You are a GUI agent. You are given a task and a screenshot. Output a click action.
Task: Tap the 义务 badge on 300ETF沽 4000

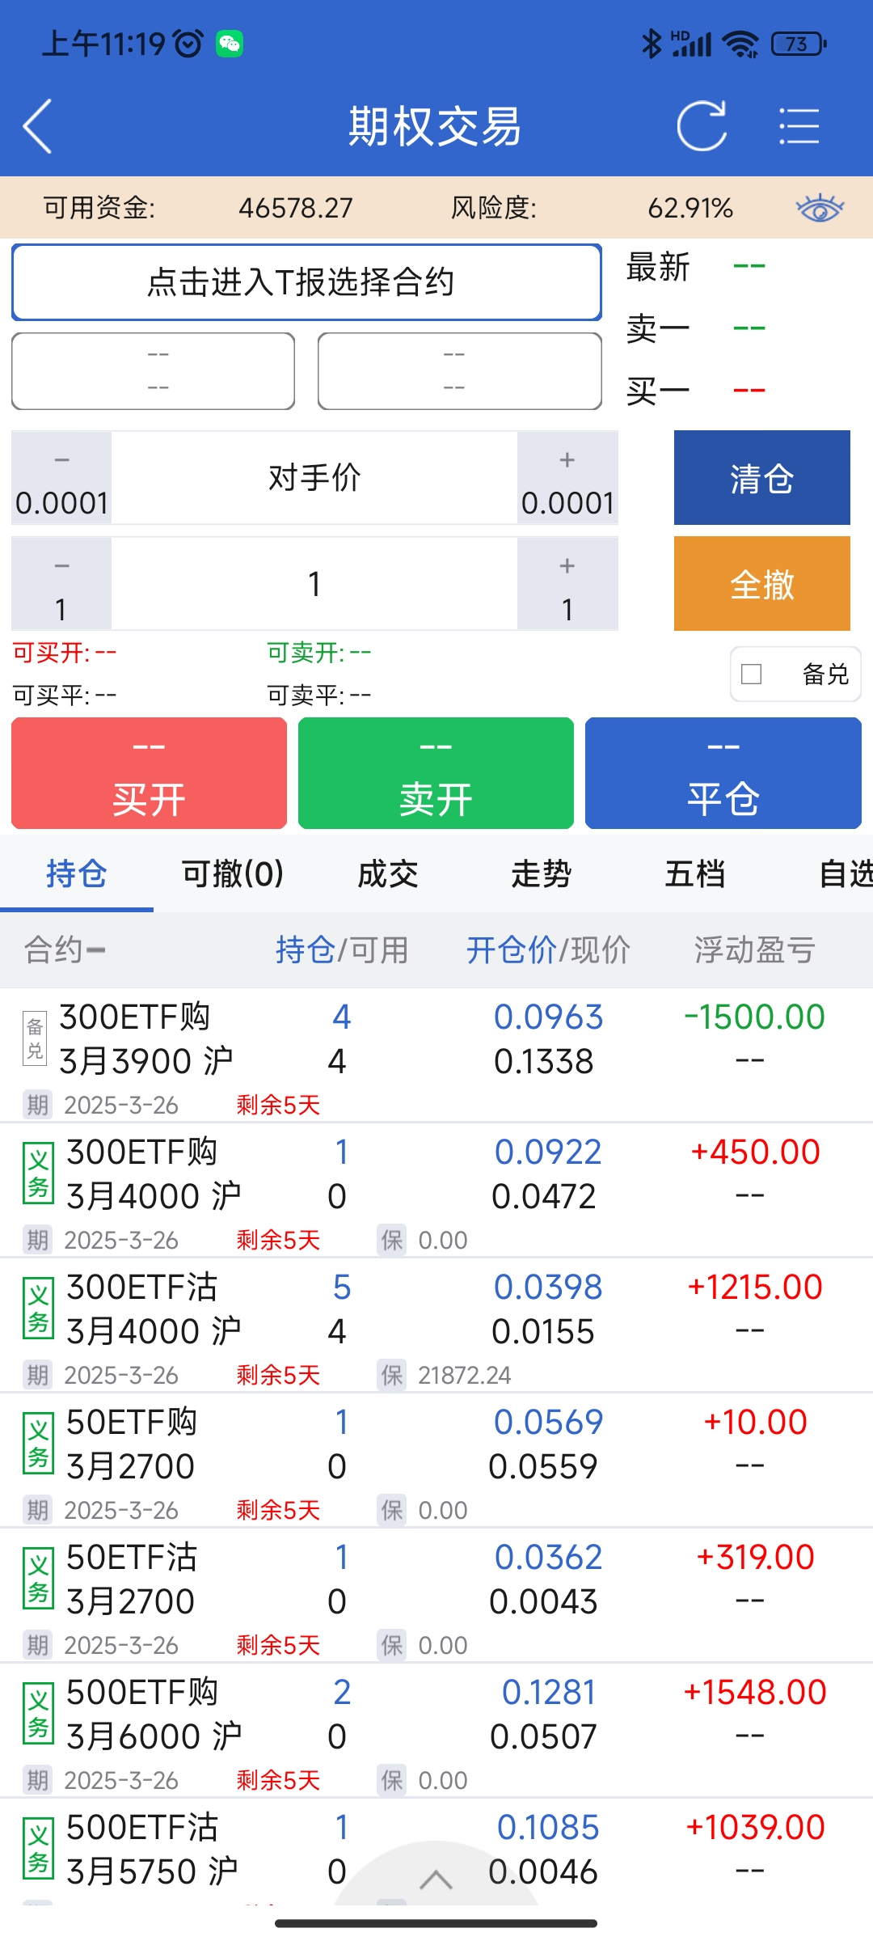coord(38,1309)
